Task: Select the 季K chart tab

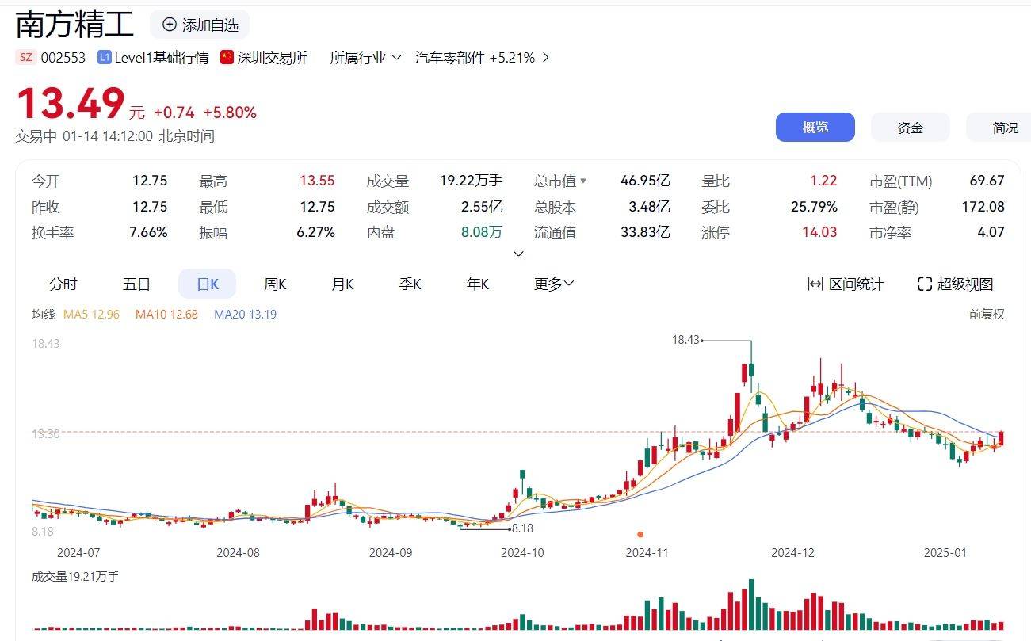Action: (x=410, y=284)
